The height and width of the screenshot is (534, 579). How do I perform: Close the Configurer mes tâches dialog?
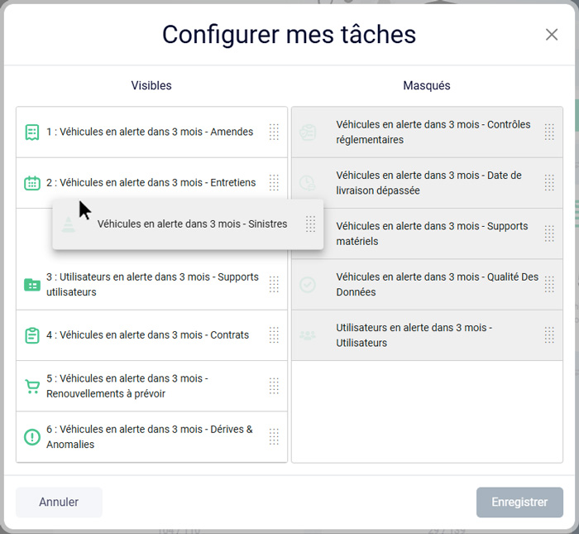[552, 35]
